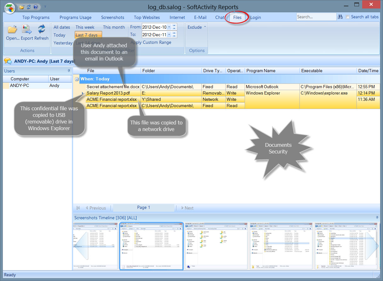The image size is (383, 281).
Task: Switch to the E-Mail tab
Action: coord(200,17)
